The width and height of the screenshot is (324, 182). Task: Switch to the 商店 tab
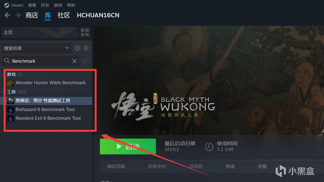click(32, 15)
